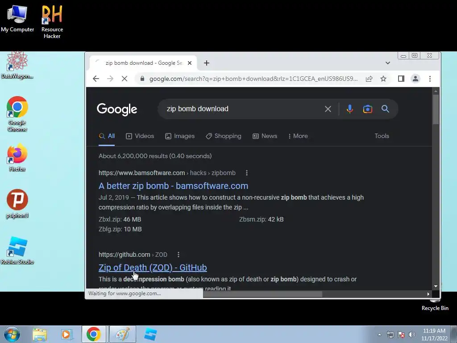
Task: Click the Zbsm.zip: 42 kB text
Action: coord(262,219)
